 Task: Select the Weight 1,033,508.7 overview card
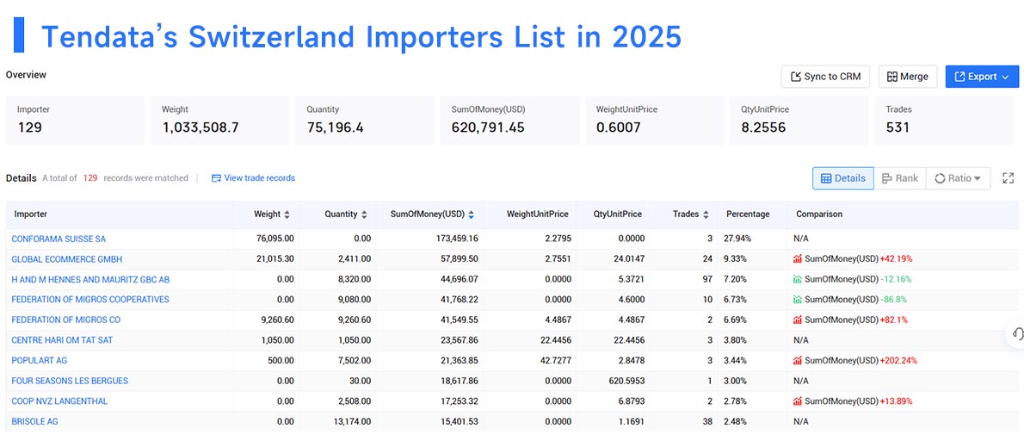[220, 121]
